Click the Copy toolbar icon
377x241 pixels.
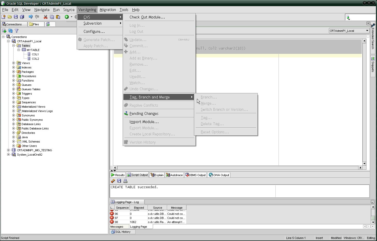click(52, 17)
